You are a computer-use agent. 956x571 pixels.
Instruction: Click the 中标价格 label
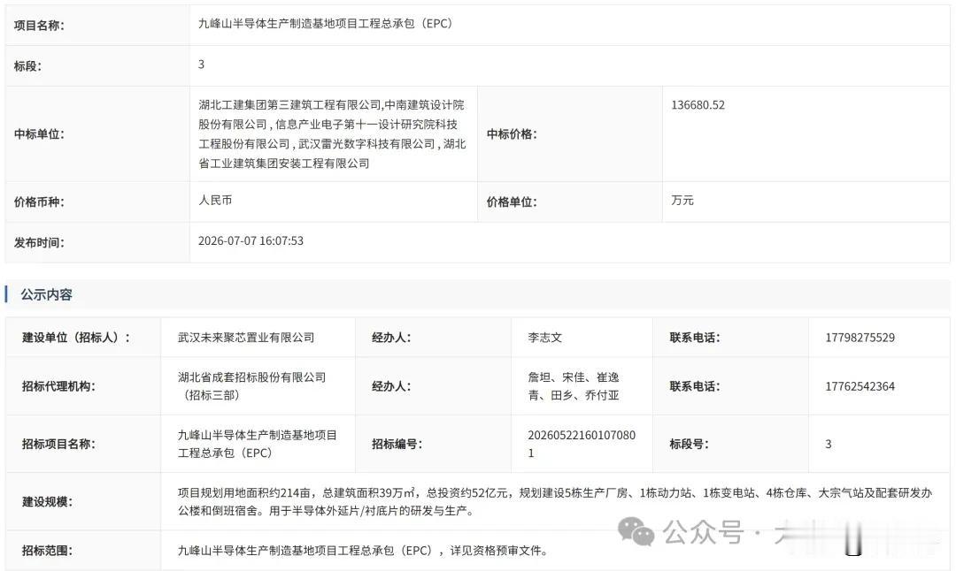pos(512,134)
